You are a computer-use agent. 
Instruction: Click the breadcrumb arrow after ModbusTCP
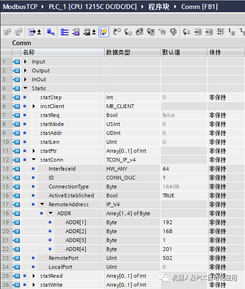tap(43, 7)
